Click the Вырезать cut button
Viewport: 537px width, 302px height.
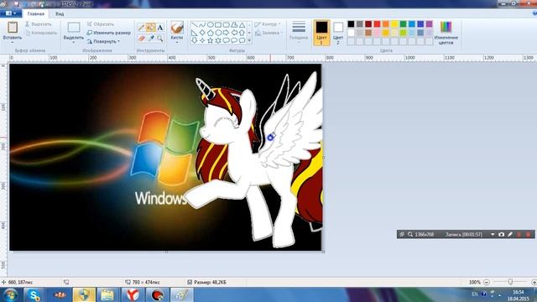tap(38, 24)
